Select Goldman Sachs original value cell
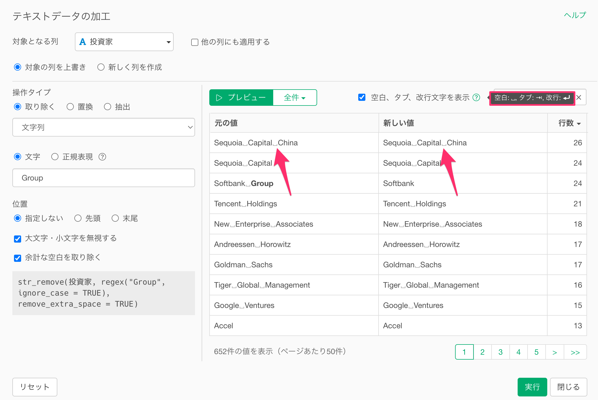The width and height of the screenshot is (598, 400). [294, 265]
